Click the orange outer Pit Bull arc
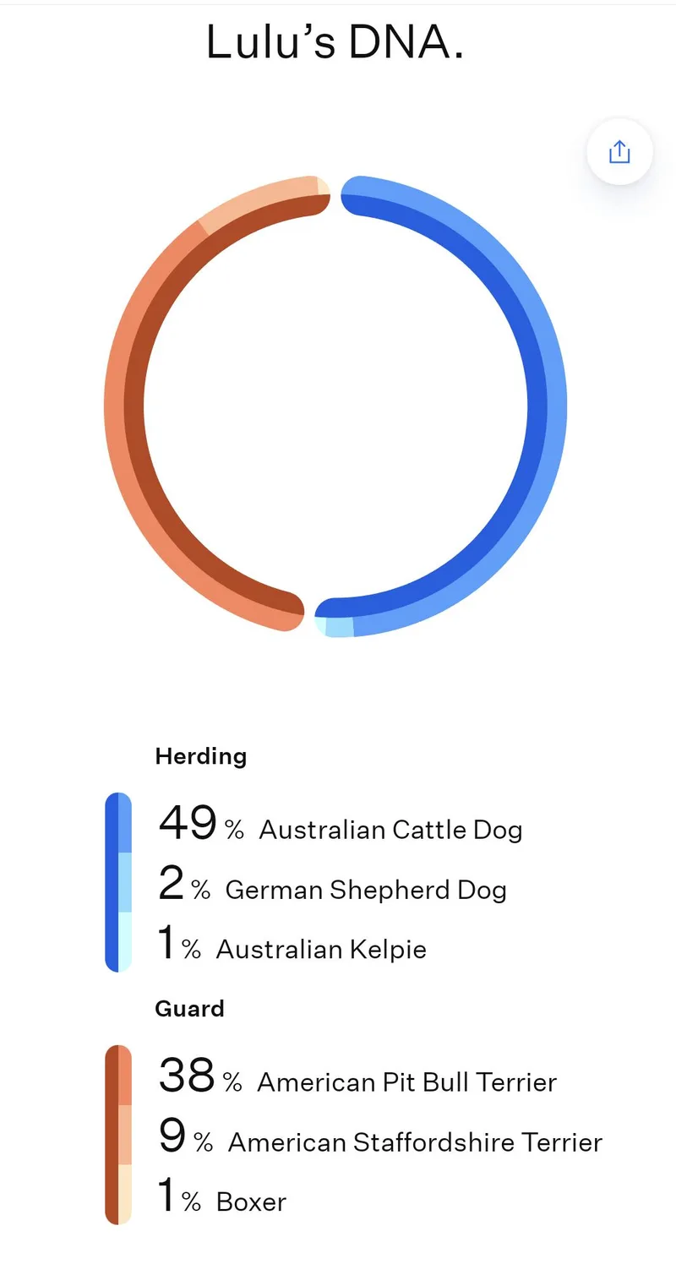The image size is (676, 1275). pos(114,406)
